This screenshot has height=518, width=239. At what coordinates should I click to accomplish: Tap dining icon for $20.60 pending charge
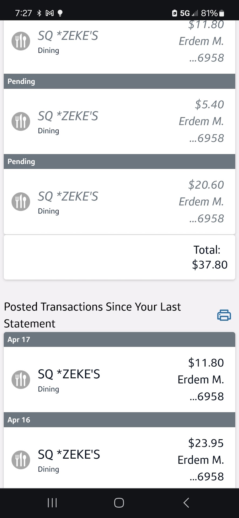[x=21, y=202]
